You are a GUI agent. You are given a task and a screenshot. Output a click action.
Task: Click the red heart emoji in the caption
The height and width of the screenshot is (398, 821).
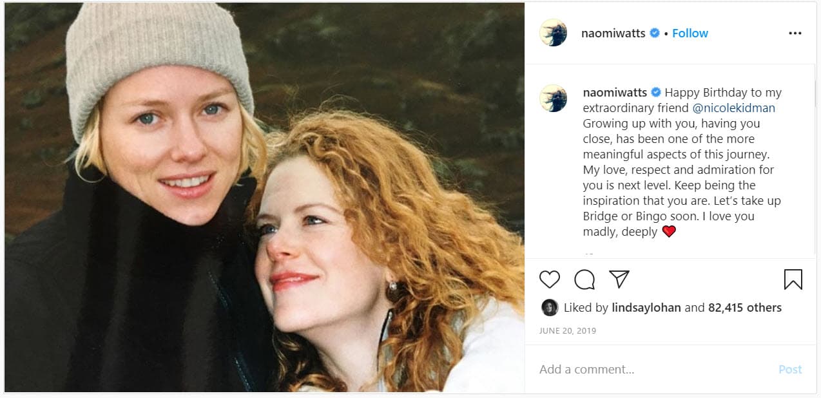tap(670, 232)
